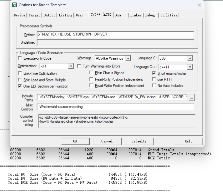Click the Misc Controls input field
The image size is (223, 194).
point(115,107)
